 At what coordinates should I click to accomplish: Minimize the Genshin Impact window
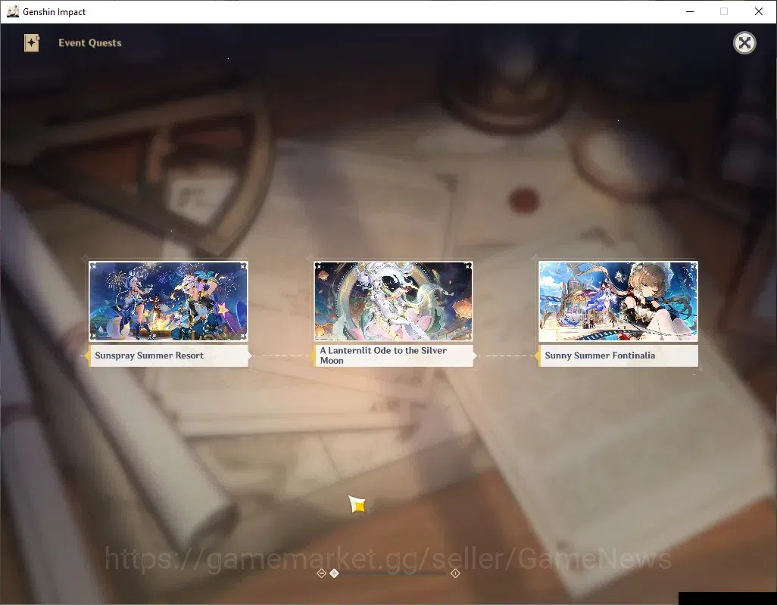point(690,11)
